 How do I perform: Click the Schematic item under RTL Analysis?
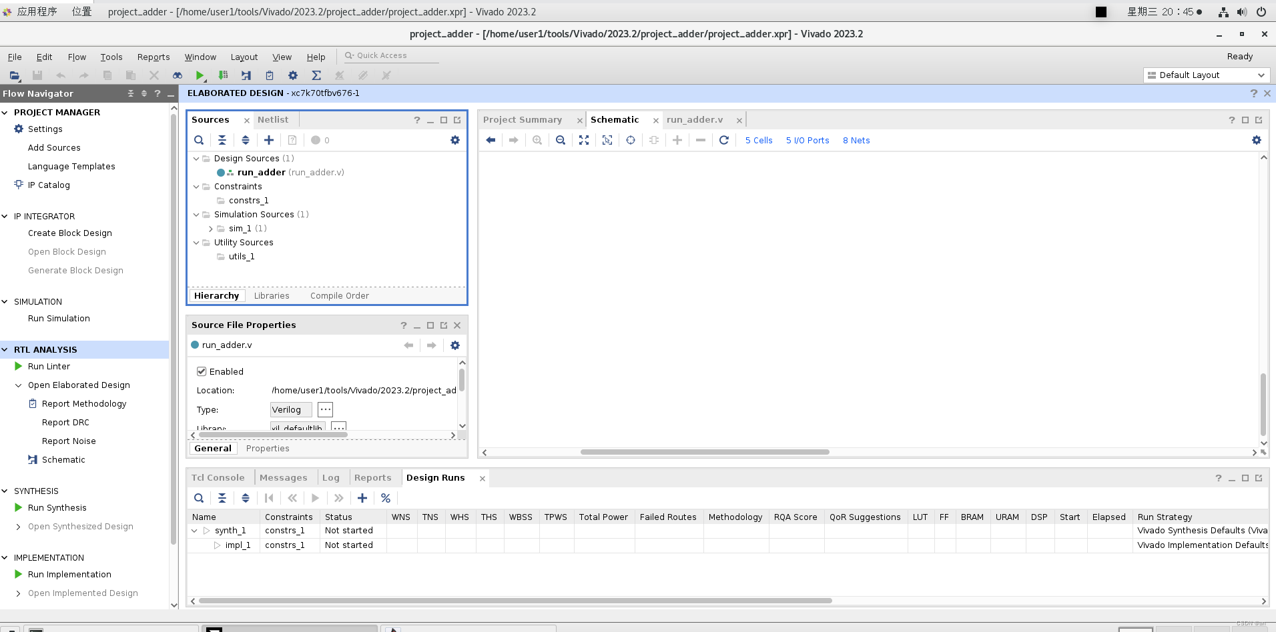coord(63,460)
